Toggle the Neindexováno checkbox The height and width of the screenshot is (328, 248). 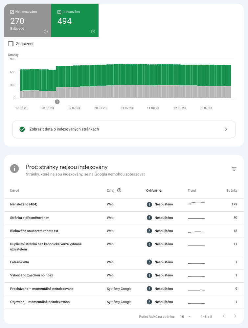click(x=12, y=12)
